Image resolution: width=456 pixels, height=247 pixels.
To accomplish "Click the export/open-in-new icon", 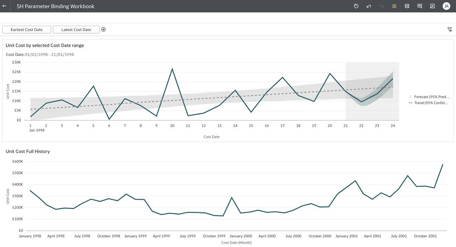I will (x=432, y=6).
